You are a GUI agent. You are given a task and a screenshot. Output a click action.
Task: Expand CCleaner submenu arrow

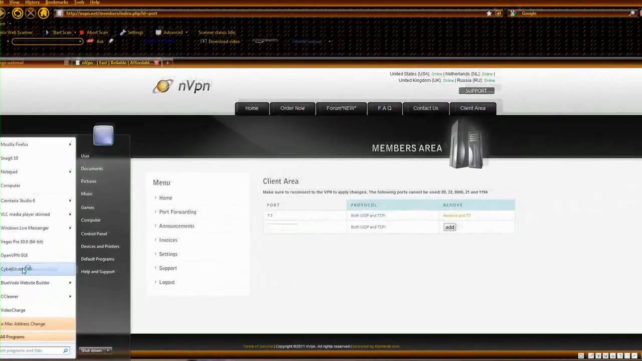point(70,296)
